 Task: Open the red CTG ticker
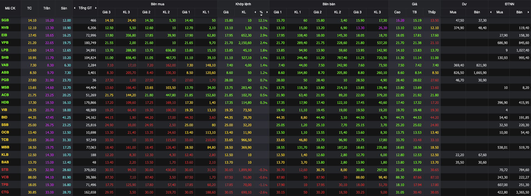tap(5, 192)
